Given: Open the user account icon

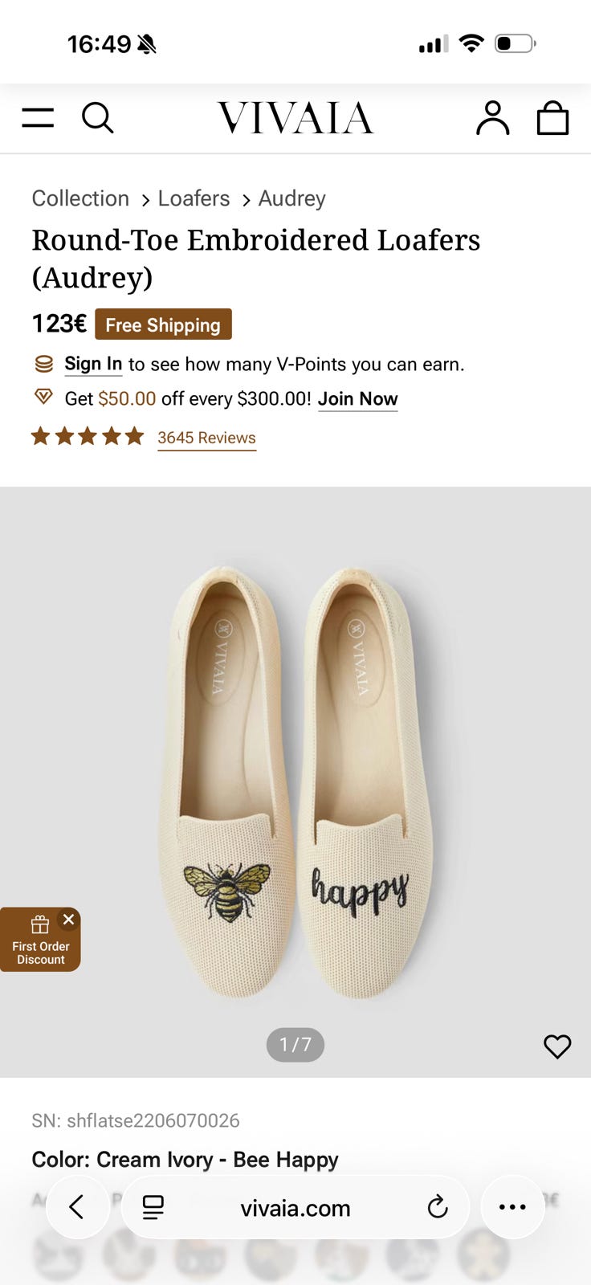Looking at the screenshot, I should [492, 118].
